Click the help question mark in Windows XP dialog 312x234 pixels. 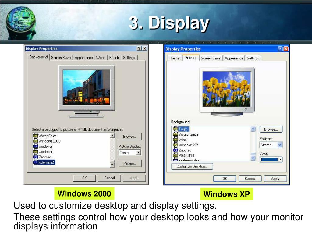coord(280,49)
